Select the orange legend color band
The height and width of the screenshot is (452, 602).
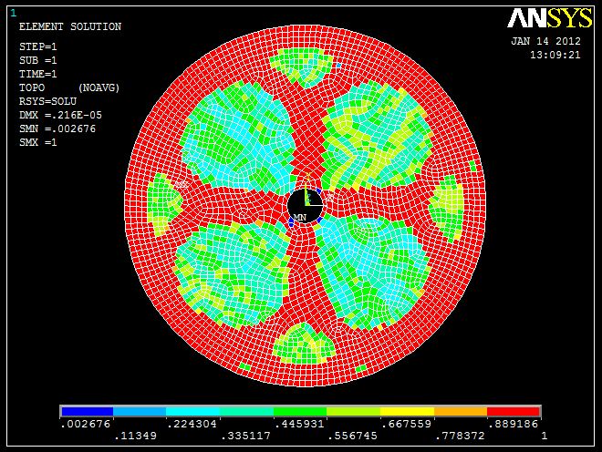(462, 412)
